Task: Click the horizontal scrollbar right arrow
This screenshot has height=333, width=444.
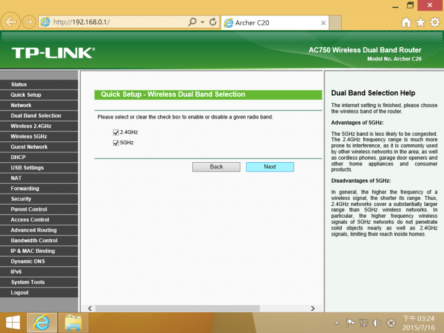Action: tap(313, 308)
